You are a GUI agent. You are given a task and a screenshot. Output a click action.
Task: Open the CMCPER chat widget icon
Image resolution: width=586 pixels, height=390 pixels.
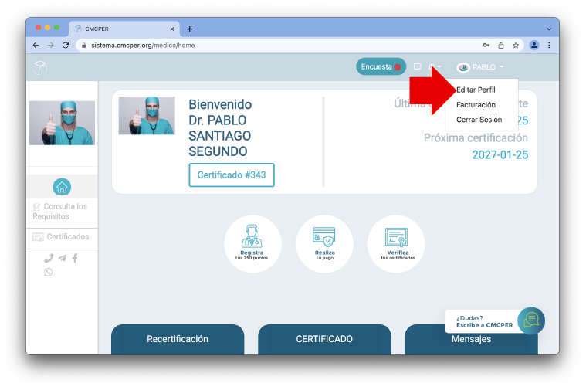point(530,320)
